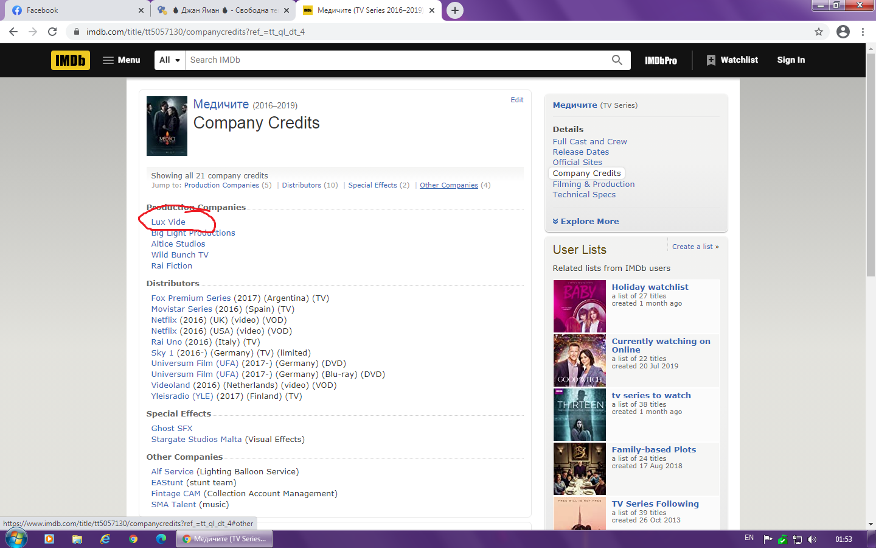Open Edge browser from taskbar
This screenshot has height=548, width=876.
pos(161,539)
